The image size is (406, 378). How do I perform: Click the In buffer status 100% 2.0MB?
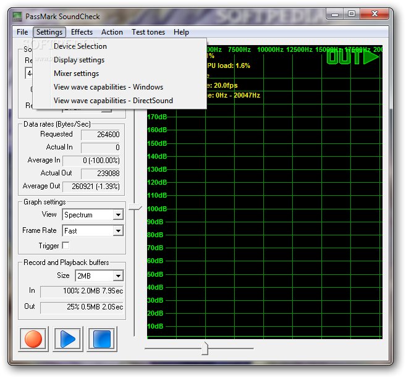click(x=82, y=291)
